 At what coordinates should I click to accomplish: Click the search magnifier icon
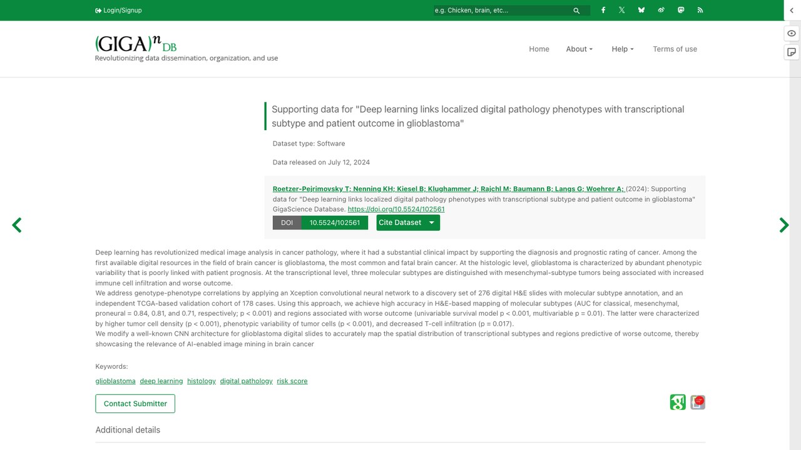coord(576,11)
